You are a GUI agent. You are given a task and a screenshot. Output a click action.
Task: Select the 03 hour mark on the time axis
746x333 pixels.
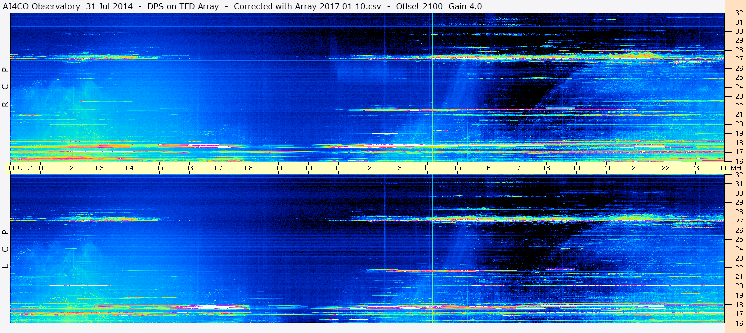point(100,168)
